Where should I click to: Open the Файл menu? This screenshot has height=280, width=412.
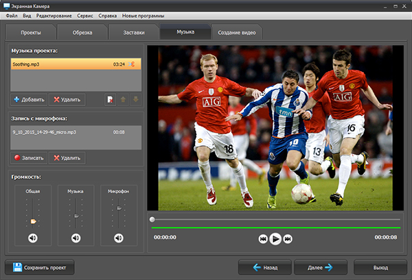pos(11,14)
